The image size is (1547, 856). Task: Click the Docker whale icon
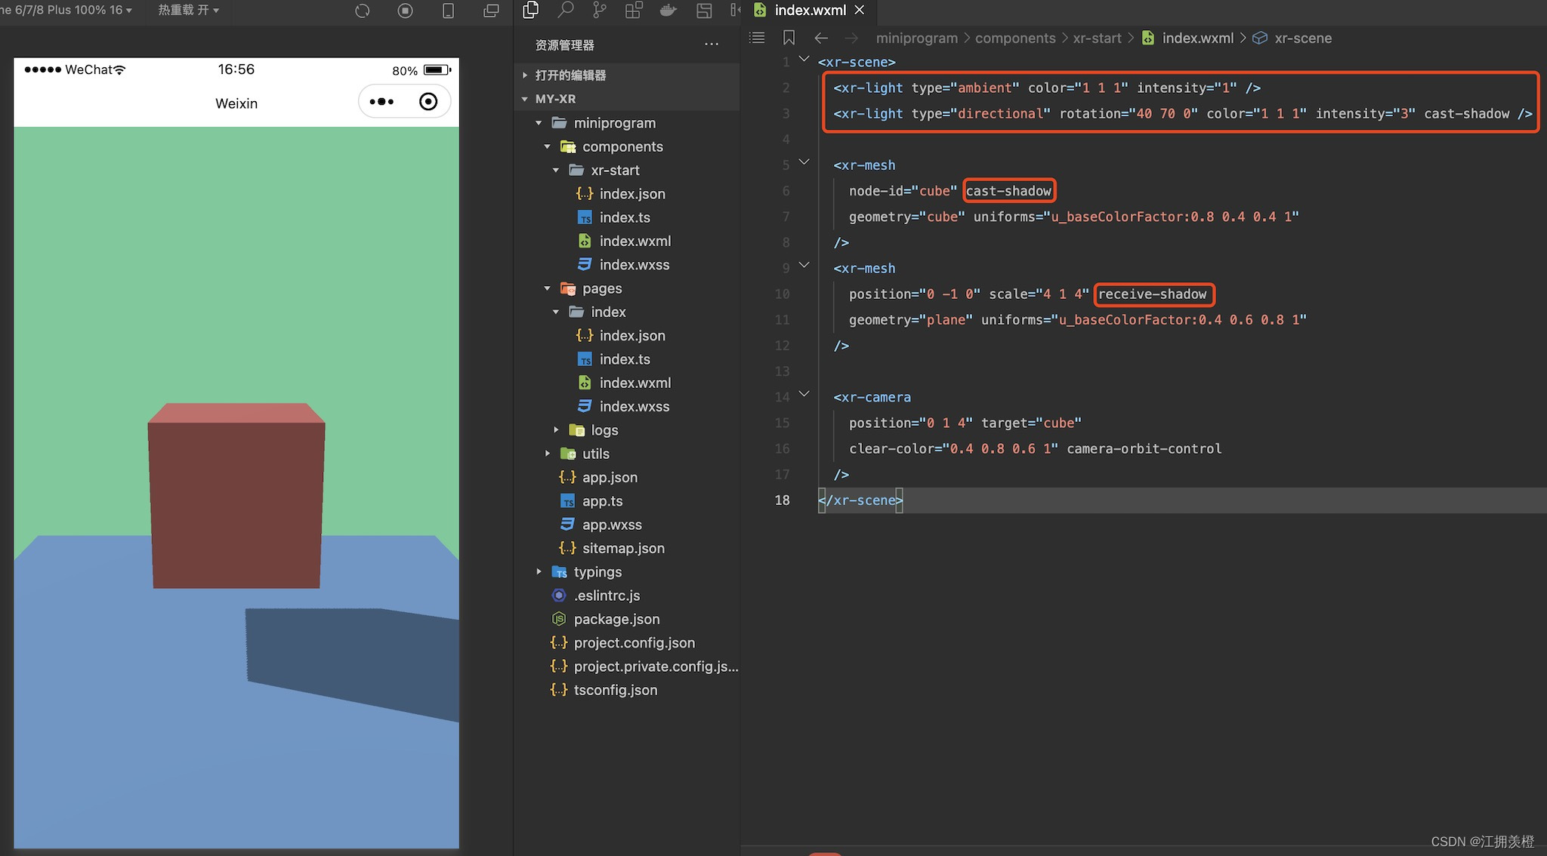coord(669,10)
